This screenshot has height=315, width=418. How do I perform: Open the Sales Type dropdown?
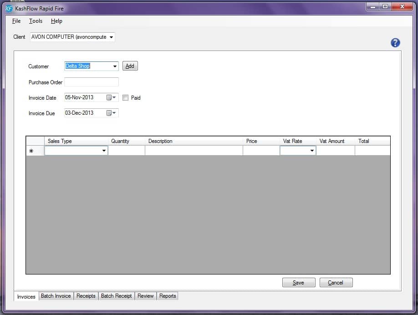tap(104, 151)
